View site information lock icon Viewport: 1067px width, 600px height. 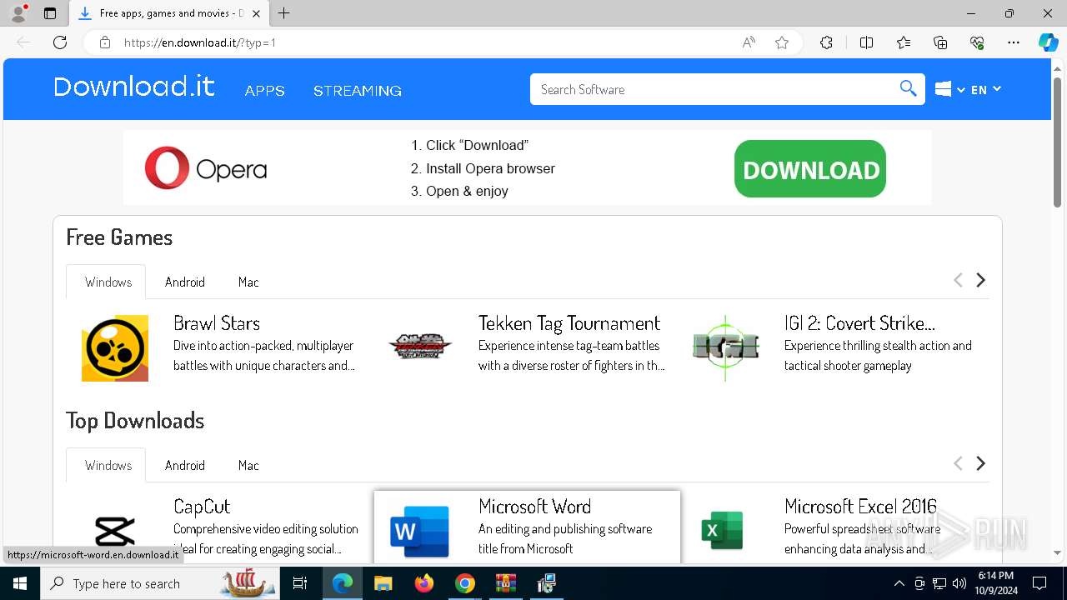coord(105,42)
